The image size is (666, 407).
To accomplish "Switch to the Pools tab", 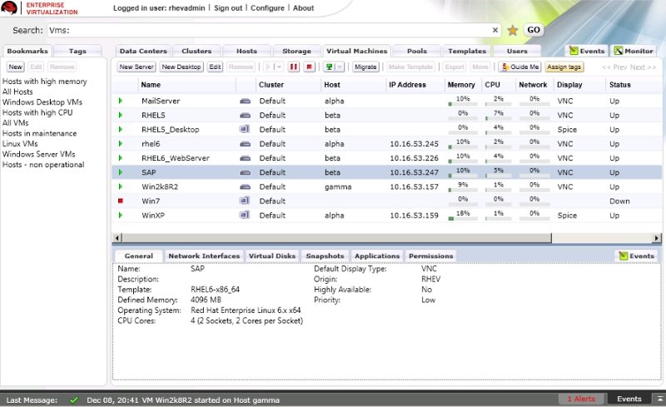I will coord(417,51).
